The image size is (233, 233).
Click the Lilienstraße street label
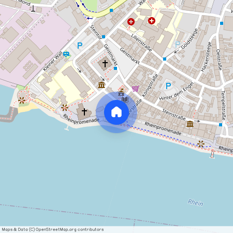(x=141, y=43)
